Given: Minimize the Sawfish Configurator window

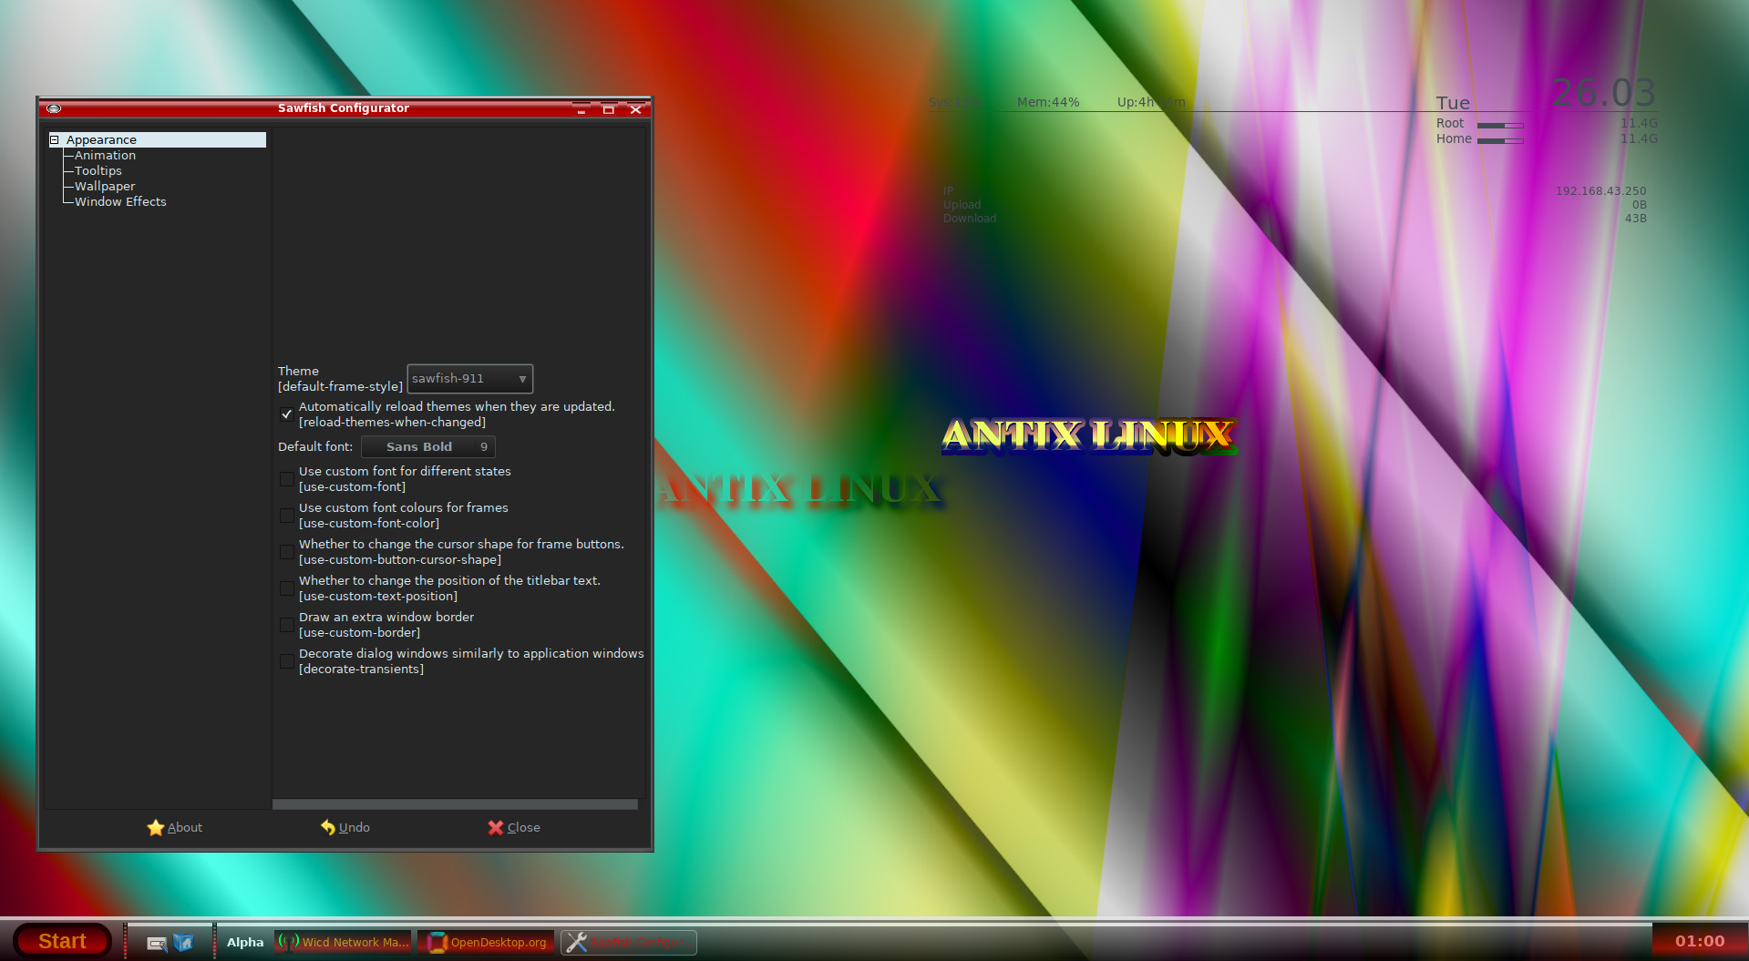Looking at the screenshot, I should [581, 109].
